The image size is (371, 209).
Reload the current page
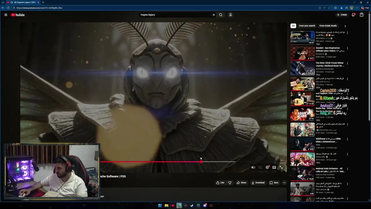[8, 8]
